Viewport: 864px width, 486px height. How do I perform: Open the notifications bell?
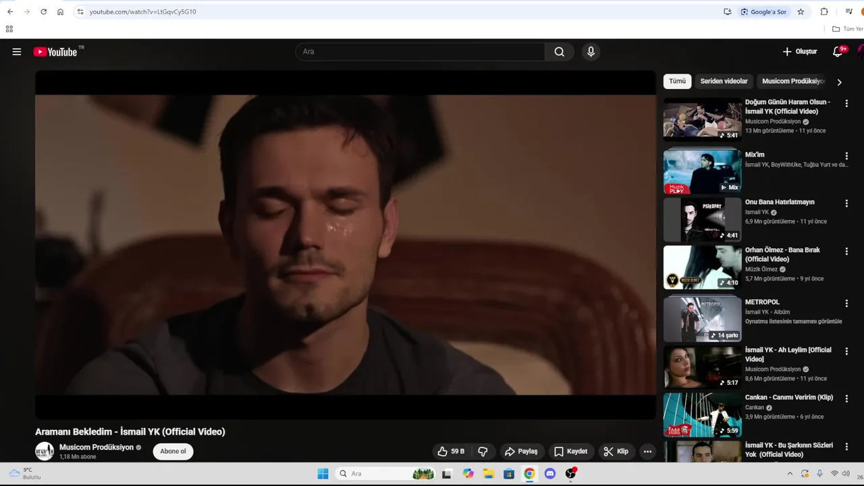tap(838, 52)
